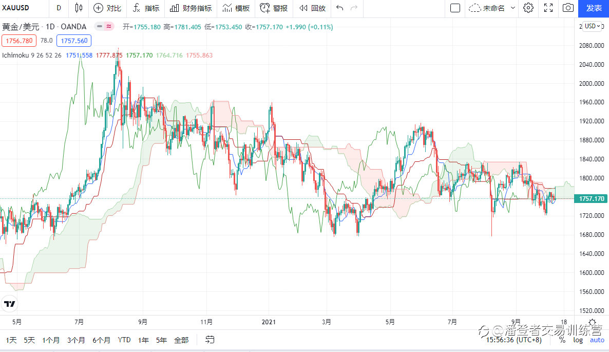Enter fullscreen chart mode
The height and width of the screenshot is (352, 609).
coord(548,8)
